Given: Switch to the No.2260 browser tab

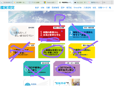Looking at the screenshot, I should point(80,3).
